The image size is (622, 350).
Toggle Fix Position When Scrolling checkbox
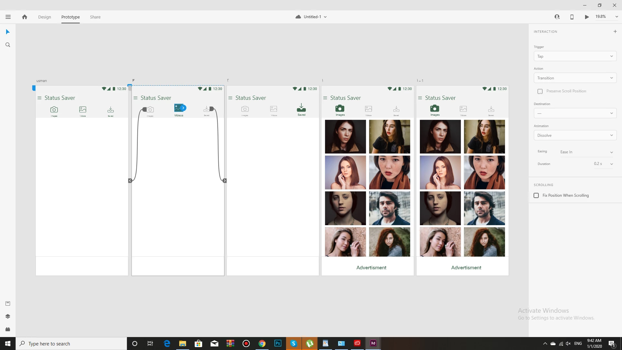pyautogui.click(x=536, y=195)
